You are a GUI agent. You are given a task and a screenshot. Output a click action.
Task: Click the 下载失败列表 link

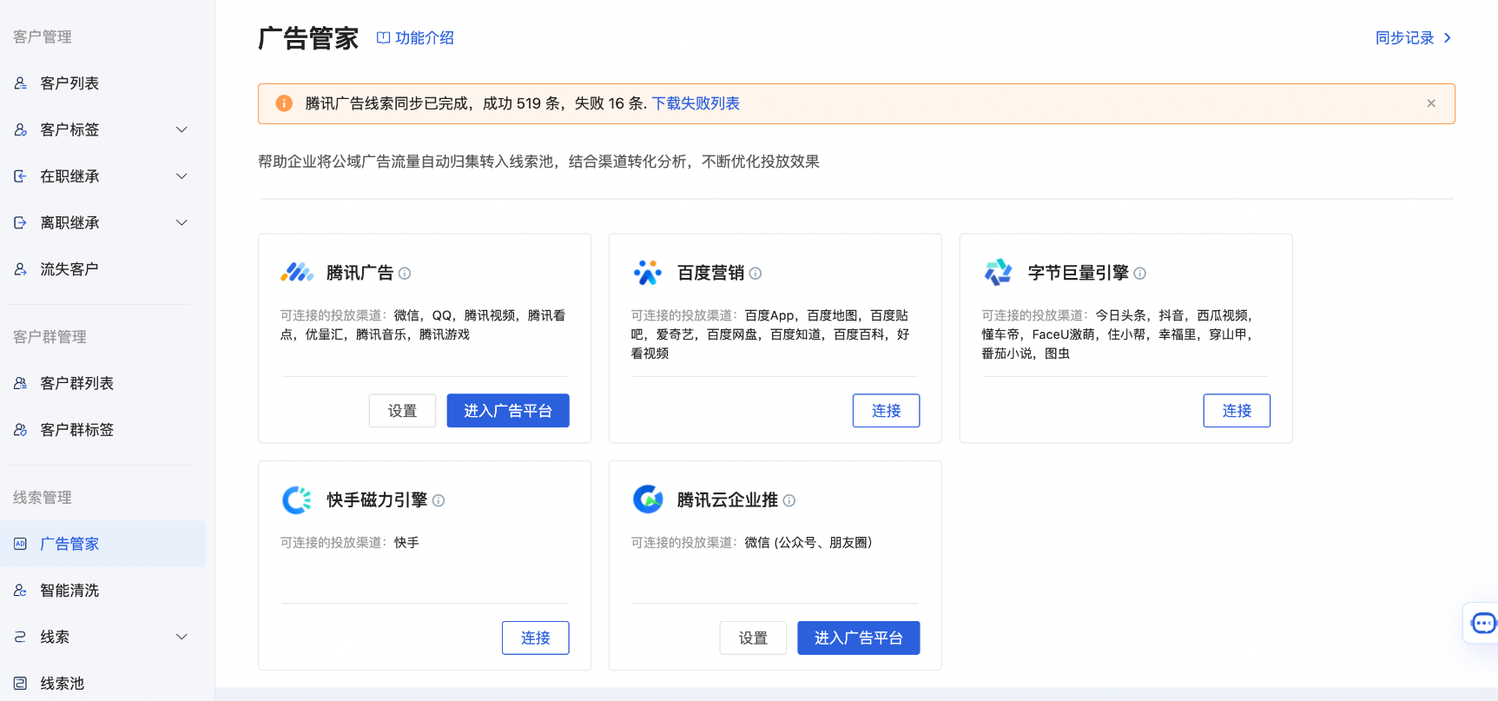696,103
